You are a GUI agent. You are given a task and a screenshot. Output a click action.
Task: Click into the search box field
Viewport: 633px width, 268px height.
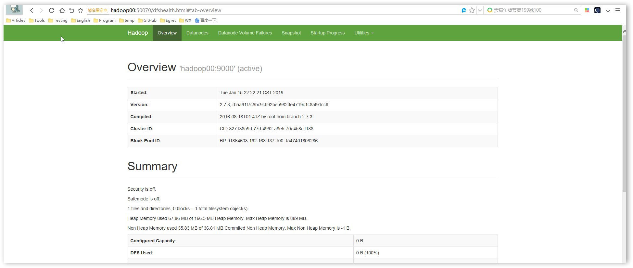click(x=533, y=10)
